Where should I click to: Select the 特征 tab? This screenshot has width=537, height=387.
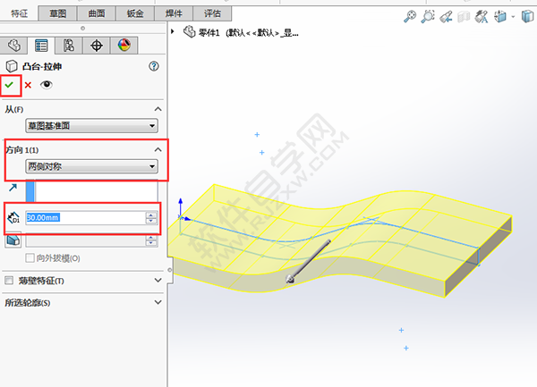[x=19, y=13]
